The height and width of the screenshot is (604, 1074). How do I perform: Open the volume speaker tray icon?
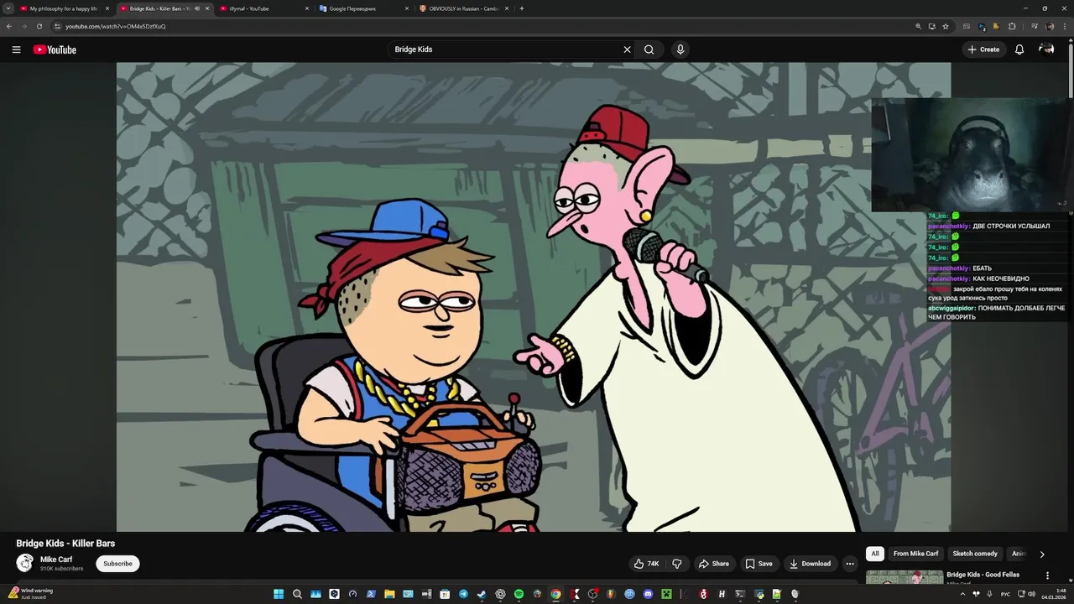(x=1031, y=594)
